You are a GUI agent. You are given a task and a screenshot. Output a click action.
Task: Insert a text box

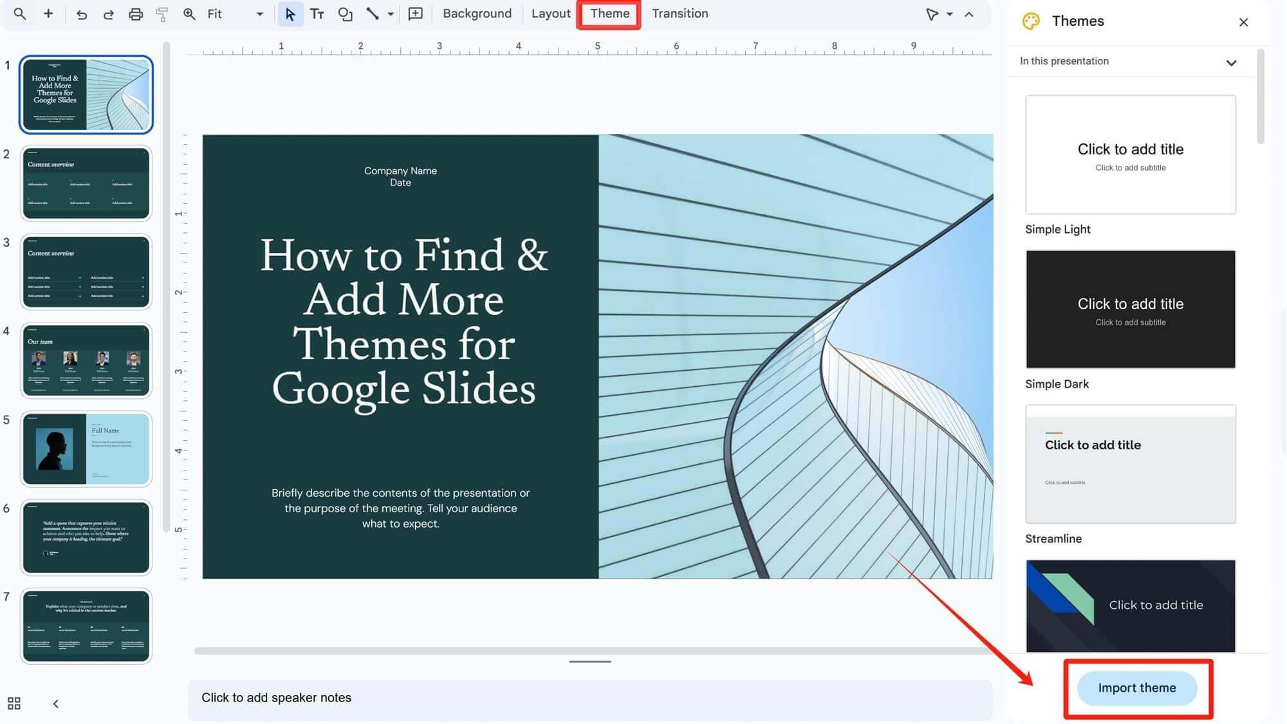317,14
